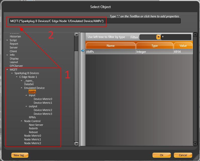This screenshot has height=161, width=200.
Task: Select Client in the tree
Action: (x=13, y=51)
